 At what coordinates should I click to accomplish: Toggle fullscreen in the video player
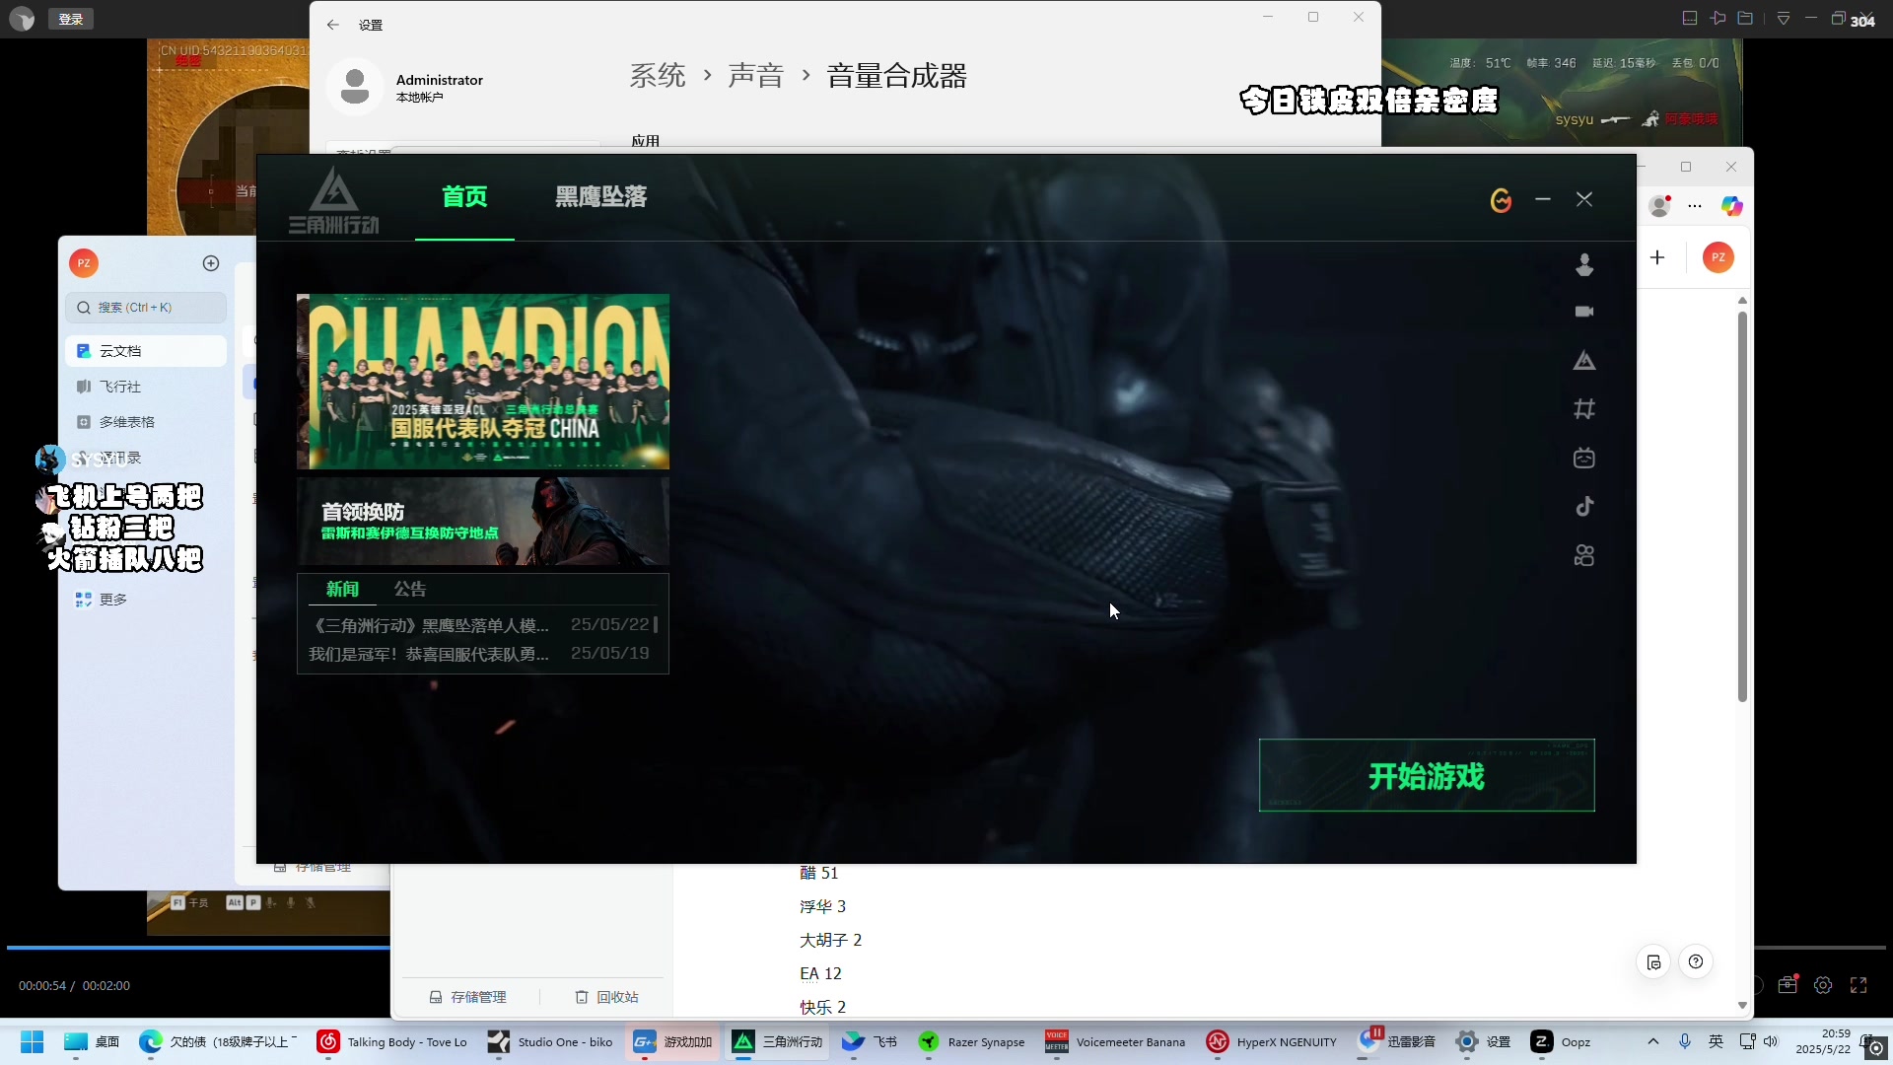[1858, 985]
